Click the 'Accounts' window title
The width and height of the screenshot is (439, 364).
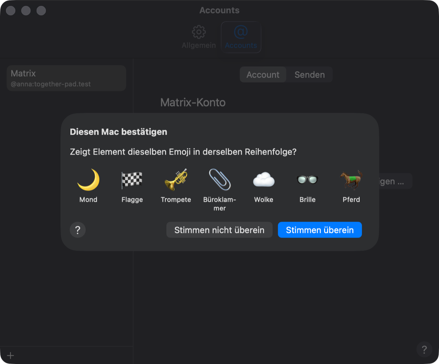pyautogui.click(x=219, y=10)
